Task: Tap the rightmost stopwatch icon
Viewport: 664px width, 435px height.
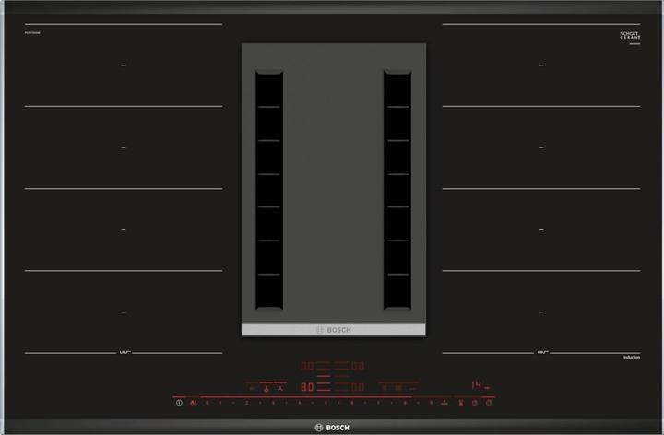Action: tap(488, 403)
